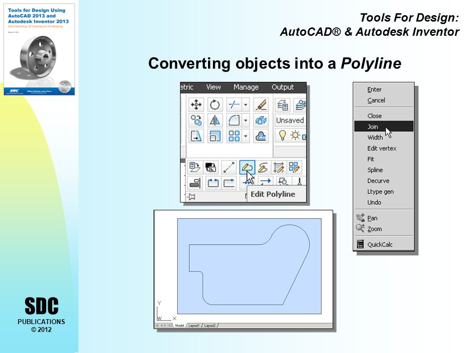This screenshot has width=471, height=353.
Task: Click the Rectangular Array tool icon
Action: [234, 136]
